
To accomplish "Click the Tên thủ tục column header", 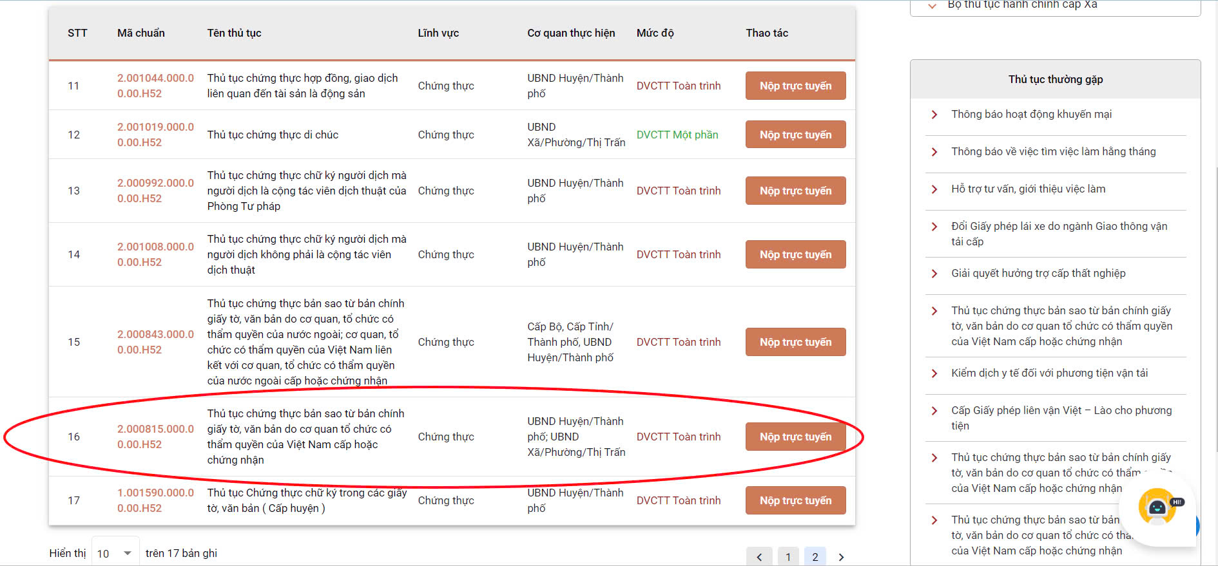I will click(234, 33).
